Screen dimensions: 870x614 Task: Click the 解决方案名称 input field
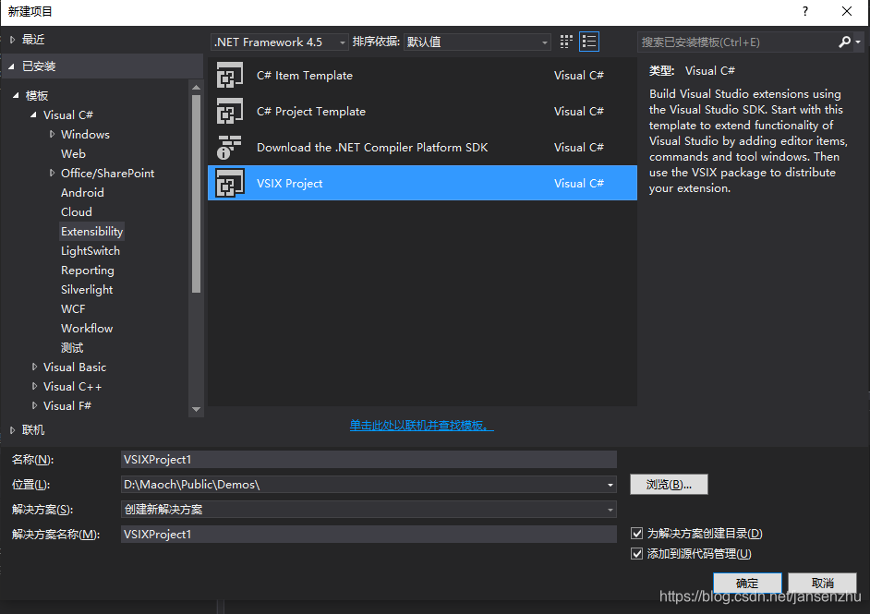pos(369,534)
